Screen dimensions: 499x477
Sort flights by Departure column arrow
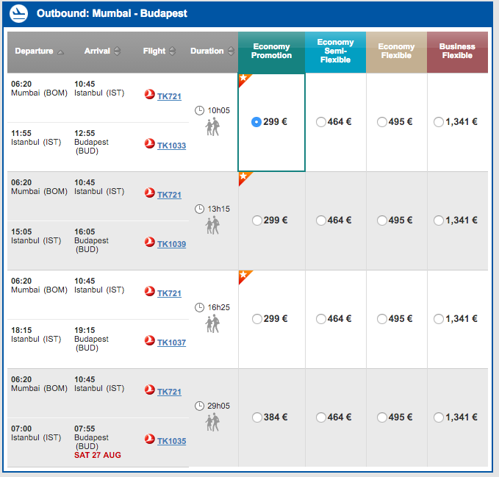coord(61,52)
